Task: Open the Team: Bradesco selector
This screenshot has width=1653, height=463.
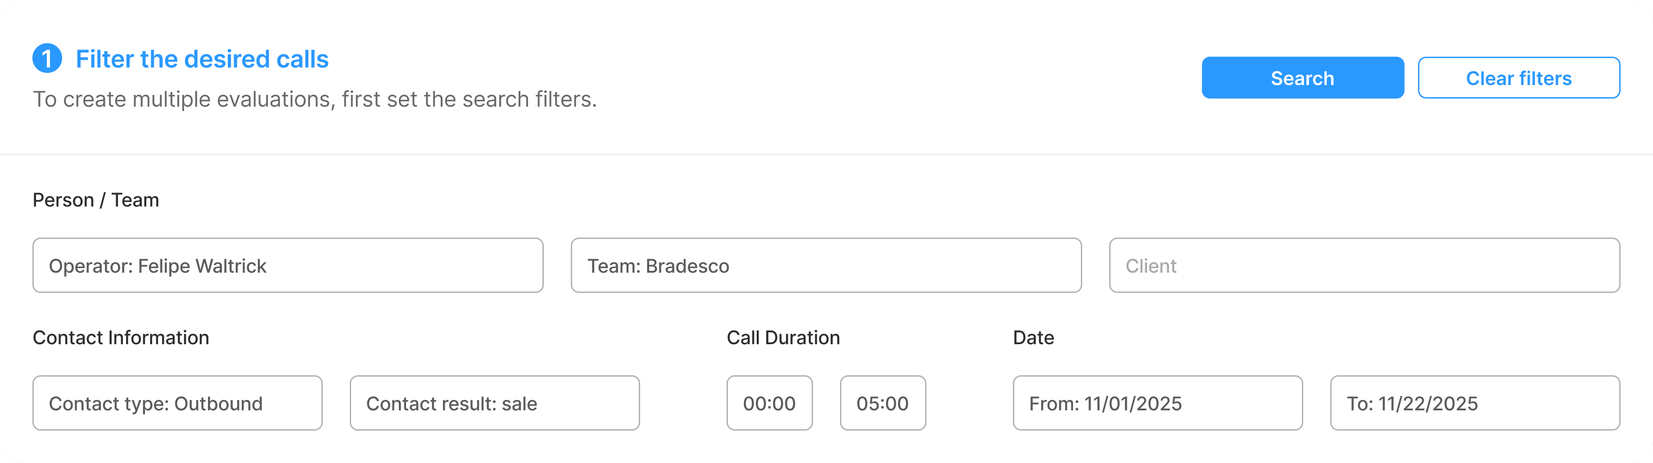Action: click(826, 265)
